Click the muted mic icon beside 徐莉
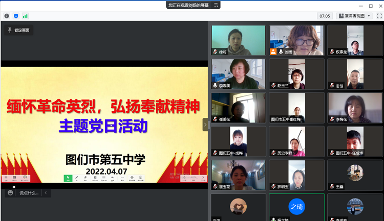The width and height of the screenshot is (384, 221). (x=215, y=52)
